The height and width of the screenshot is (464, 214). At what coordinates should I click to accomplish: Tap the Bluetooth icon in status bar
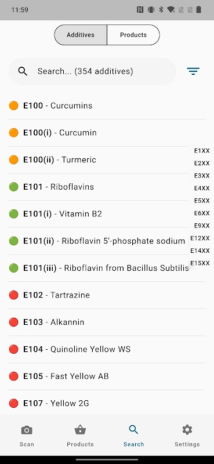pos(161,10)
